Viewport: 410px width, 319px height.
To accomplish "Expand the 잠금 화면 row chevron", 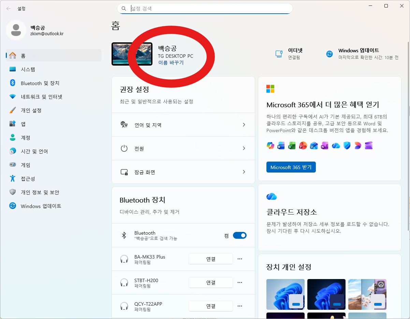I will 244,172.
